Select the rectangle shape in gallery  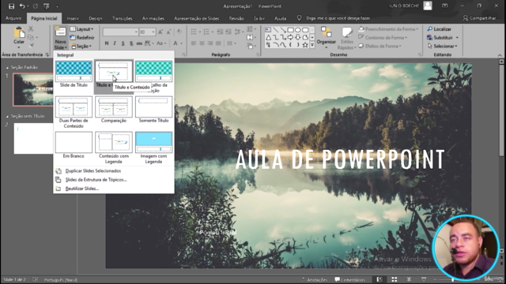[290, 30]
